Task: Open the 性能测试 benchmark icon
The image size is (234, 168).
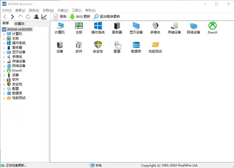Action: coord(155,45)
